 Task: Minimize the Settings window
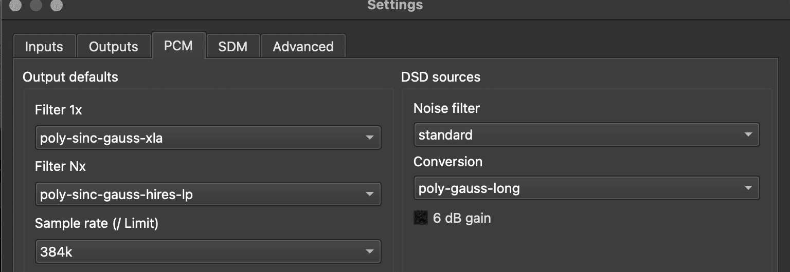[36, 6]
